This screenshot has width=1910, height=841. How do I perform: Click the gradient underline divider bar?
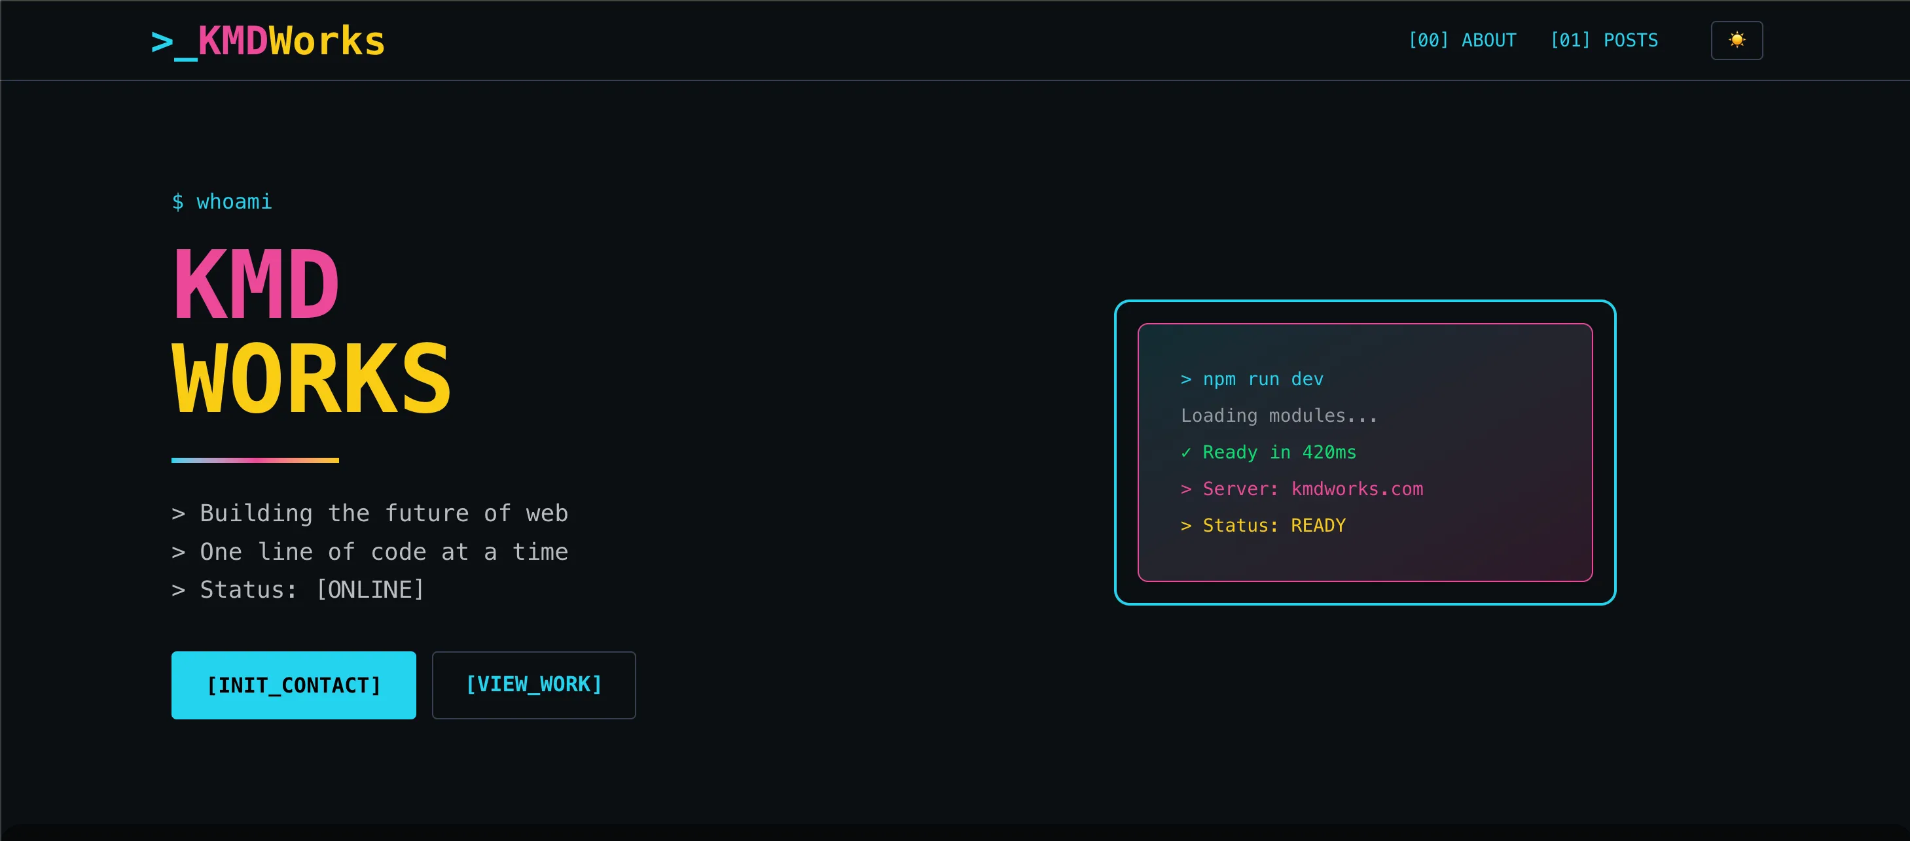pyautogui.click(x=255, y=460)
